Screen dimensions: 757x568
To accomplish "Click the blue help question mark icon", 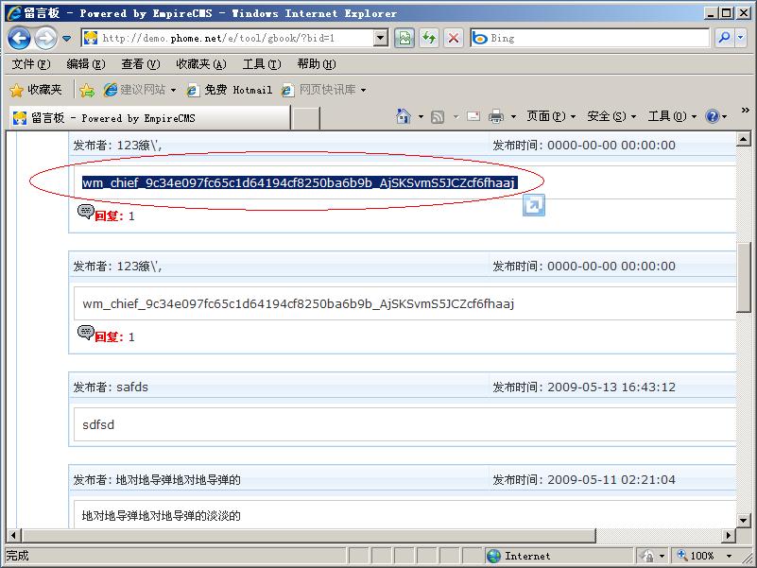I will tap(712, 116).
